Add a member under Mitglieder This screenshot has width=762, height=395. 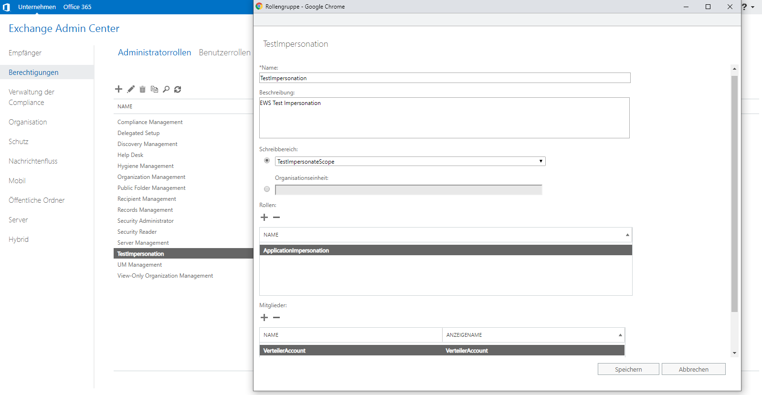(x=265, y=318)
